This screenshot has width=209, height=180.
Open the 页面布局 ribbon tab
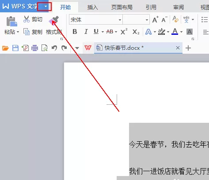pyautogui.click(x=122, y=7)
